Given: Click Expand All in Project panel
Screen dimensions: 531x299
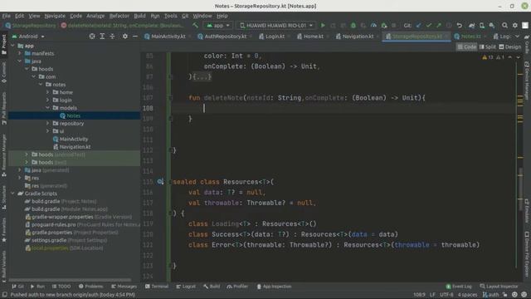Looking at the screenshot, I should click(102, 37).
